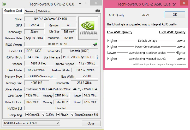Minimize the GPU-Z main window
The image size is (190, 130).
[80, 4]
